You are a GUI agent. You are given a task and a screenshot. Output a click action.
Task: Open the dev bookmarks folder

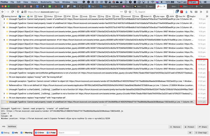[x=75, y=16]
